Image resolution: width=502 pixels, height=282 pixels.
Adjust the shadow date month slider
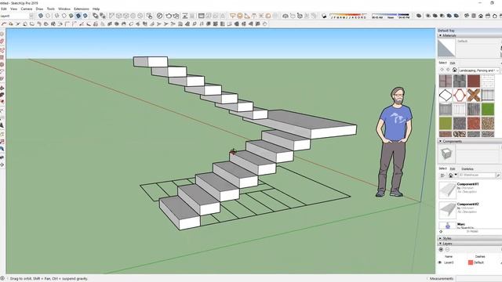click(x=348, y=16)
